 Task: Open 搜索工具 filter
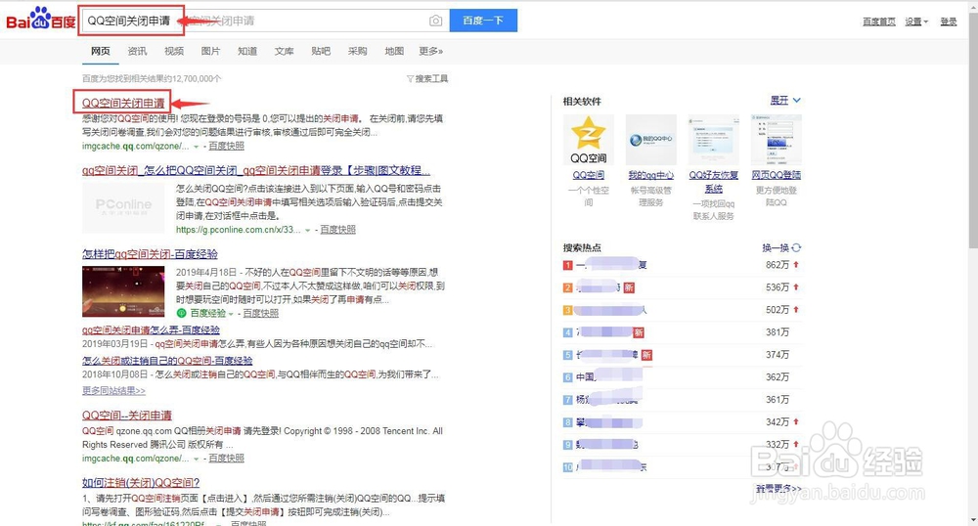[x=427, y=78]
